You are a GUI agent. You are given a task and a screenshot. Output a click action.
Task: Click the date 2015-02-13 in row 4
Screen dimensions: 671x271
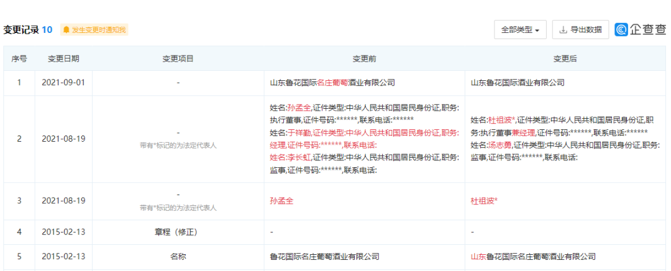pyautogui.click(x=63, y=232)
